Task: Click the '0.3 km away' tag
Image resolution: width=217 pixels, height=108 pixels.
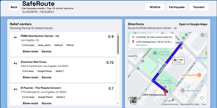Action: [x=28, y=45]
